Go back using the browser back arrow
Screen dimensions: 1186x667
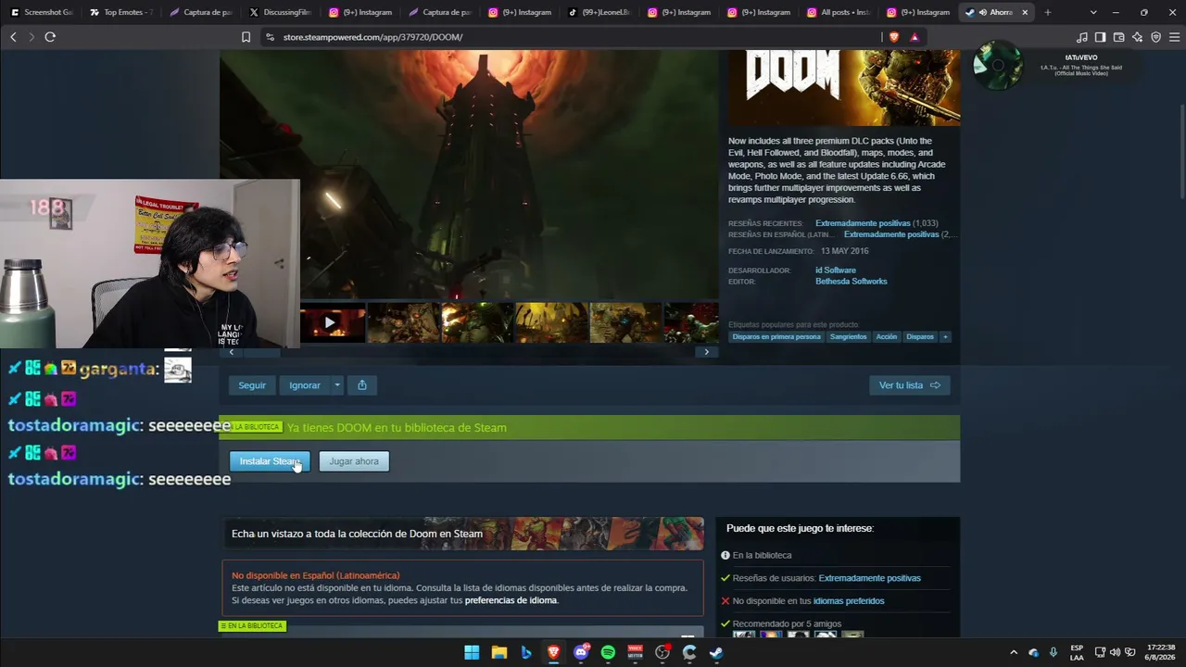[13, 37]
